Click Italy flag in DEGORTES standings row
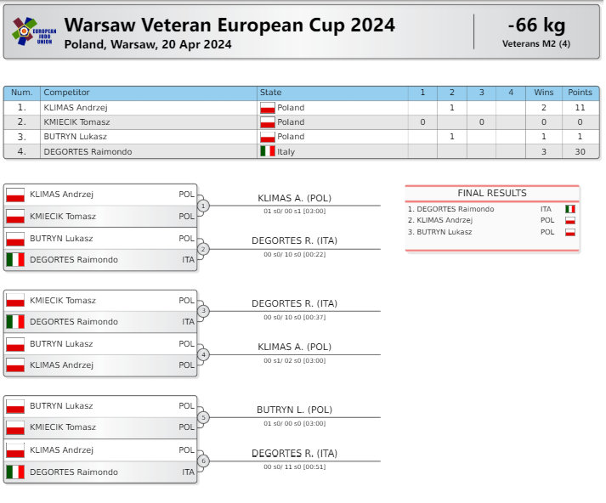Viewport: 606px width, 503px height. (x=268, y=151)
